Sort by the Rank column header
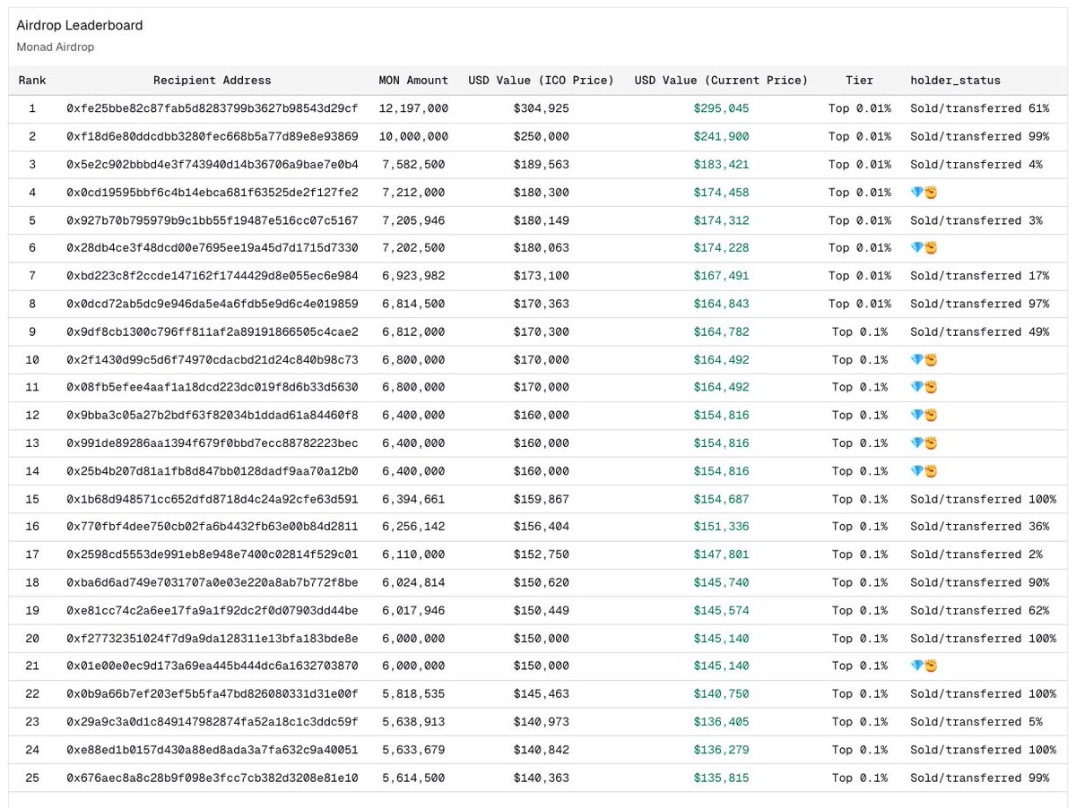Screen dimensions: 1076x808 coord(32,81)
